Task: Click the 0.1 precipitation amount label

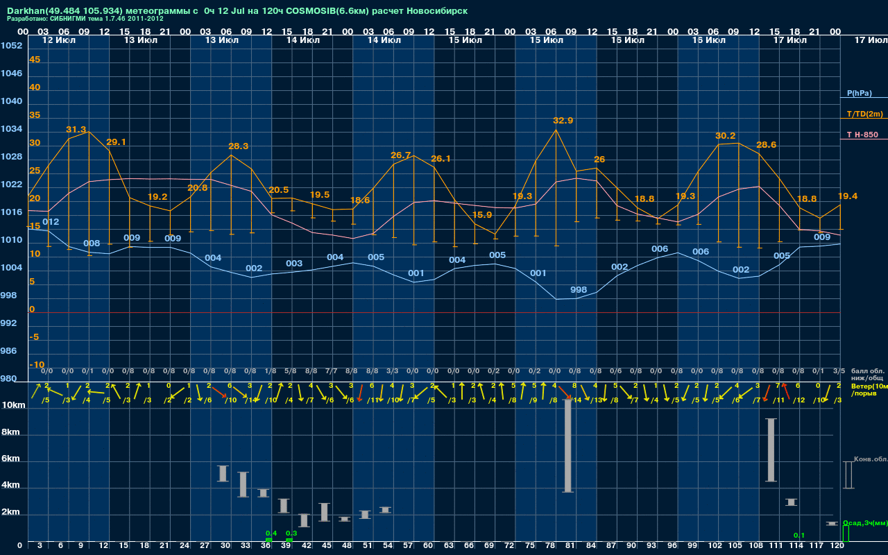Action: [799, 535]
